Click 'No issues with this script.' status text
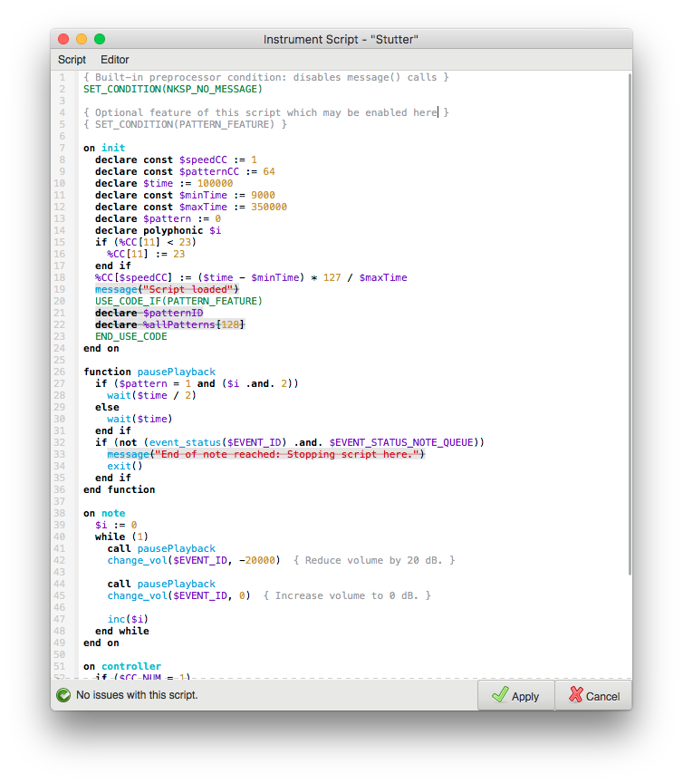Image resolution: width=683 pixels, height=783 pixels. 137,695
